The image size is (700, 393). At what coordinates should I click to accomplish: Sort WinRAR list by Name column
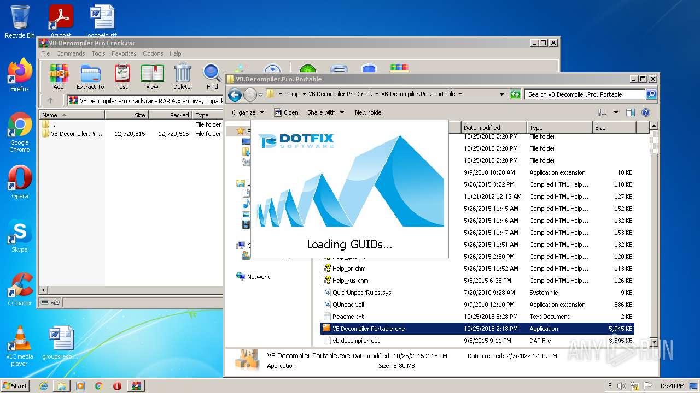point(72,115)
